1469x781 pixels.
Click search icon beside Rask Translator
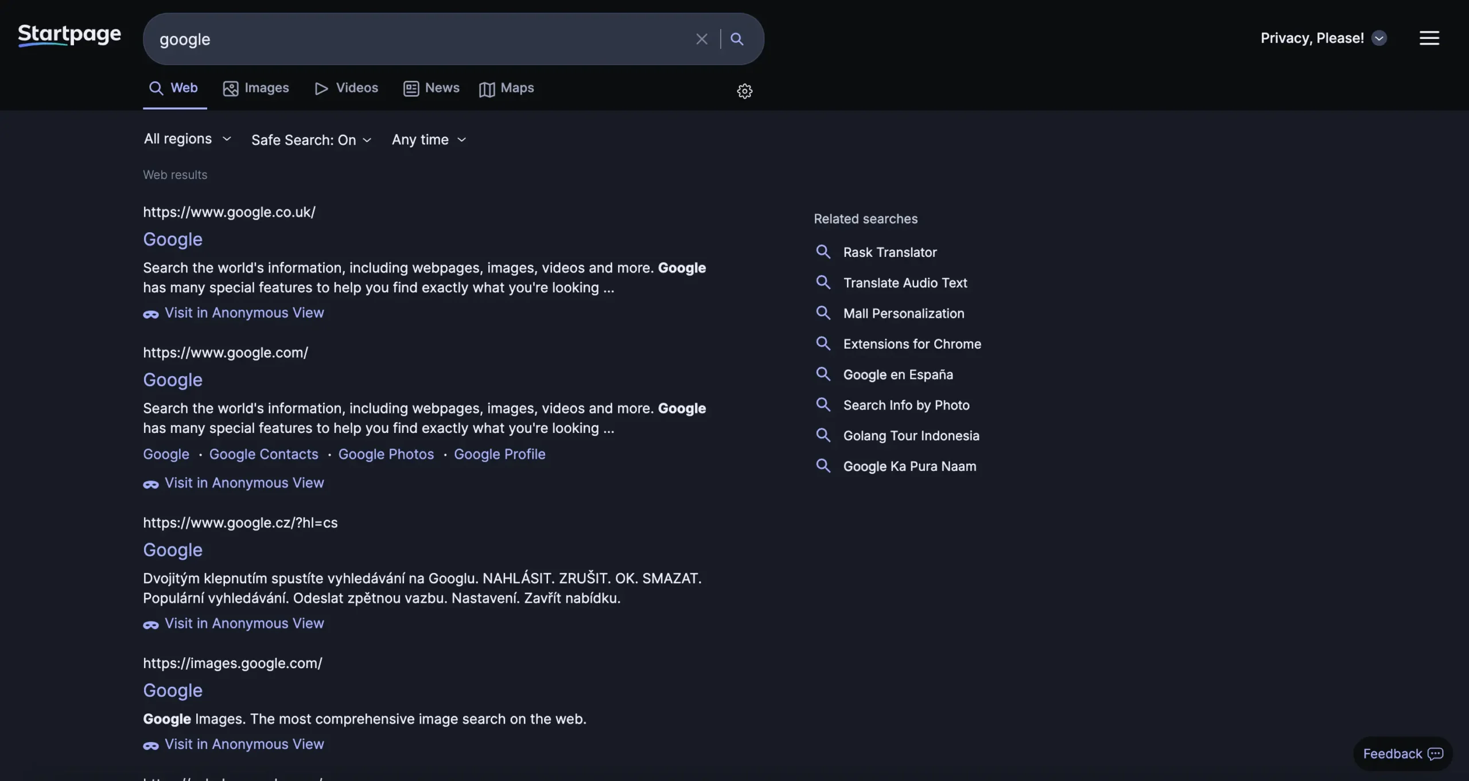(823, 252)
